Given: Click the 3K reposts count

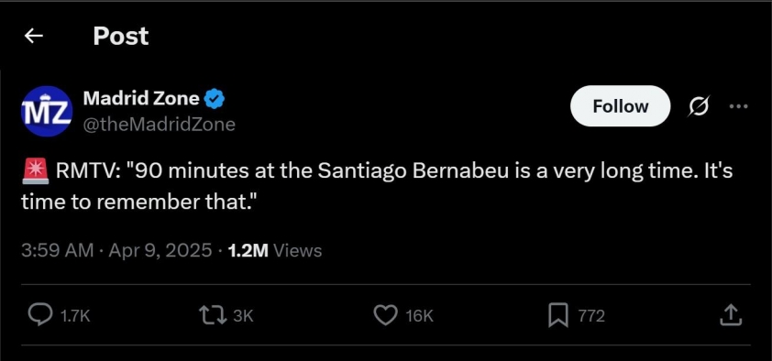Looking at the screenshot, I should (x=243, y=316).
